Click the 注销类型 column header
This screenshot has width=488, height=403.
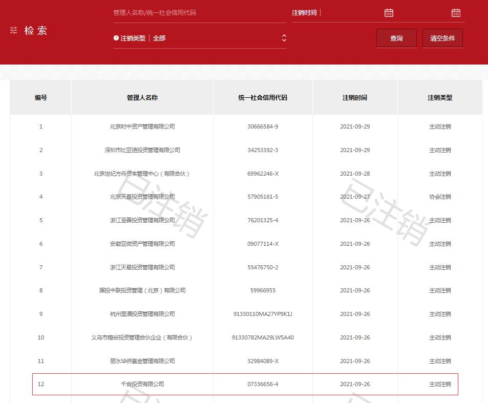(440, 97)
